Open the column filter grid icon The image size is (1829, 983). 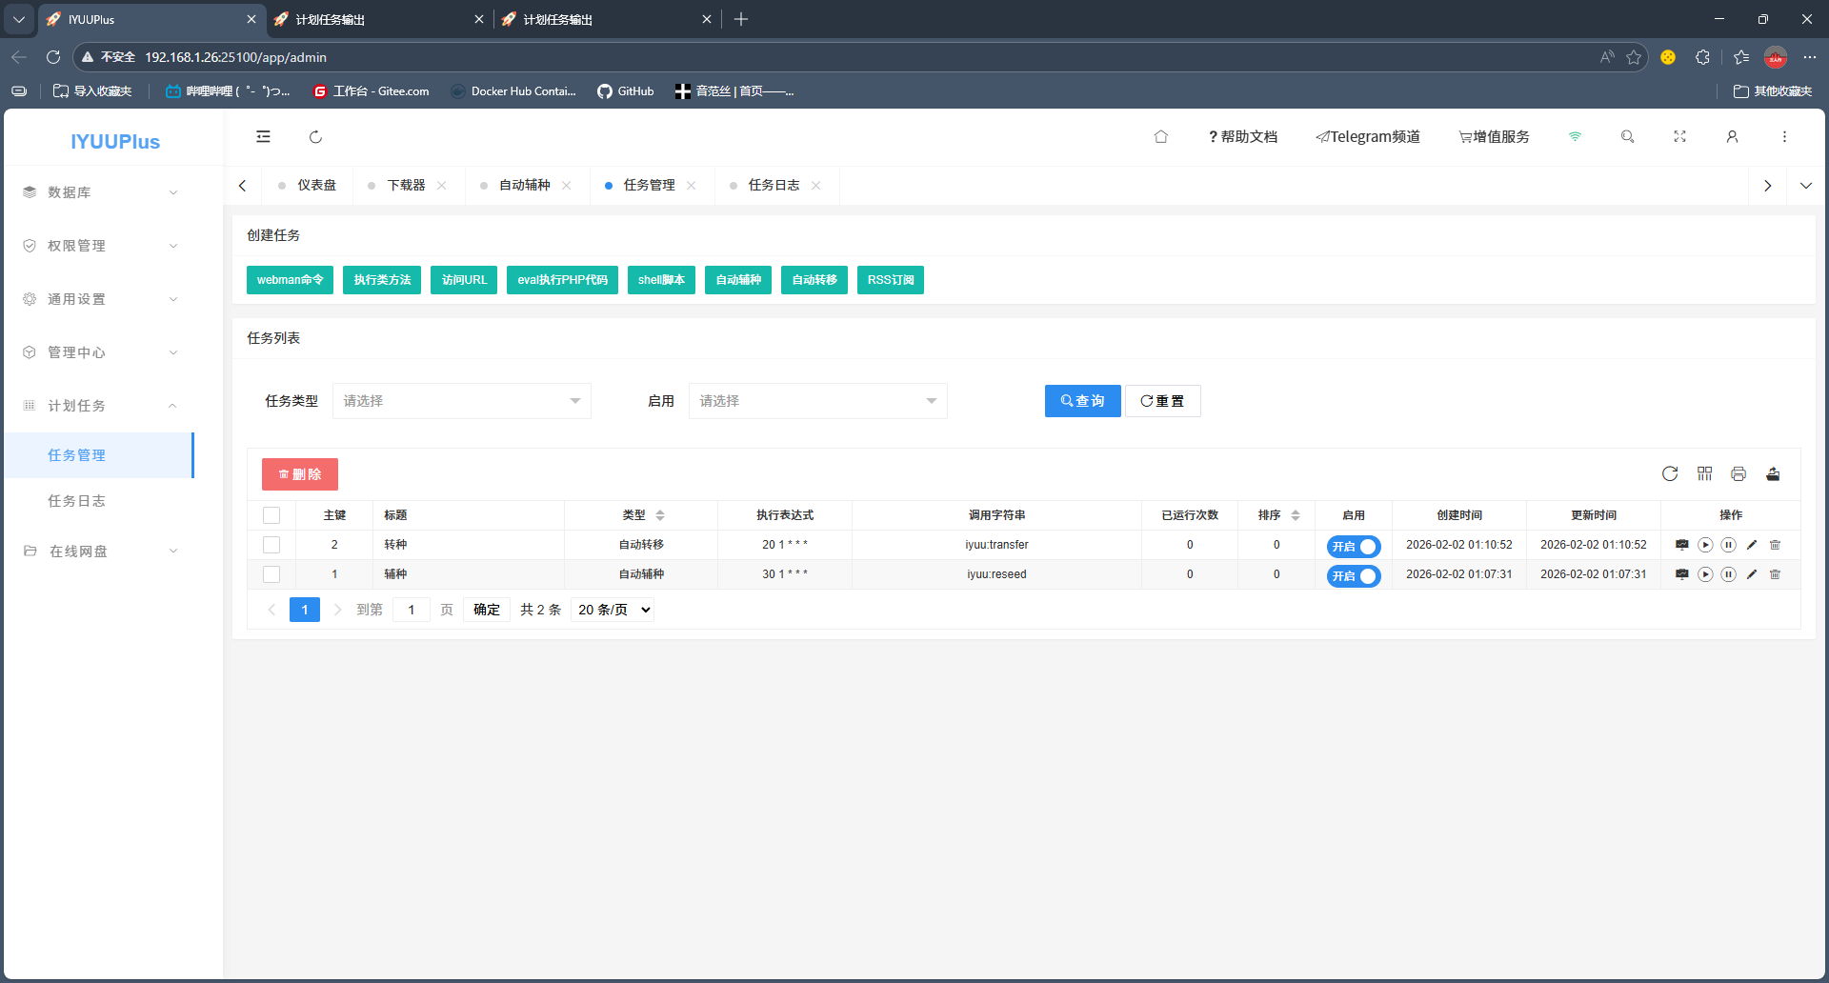1704,474
